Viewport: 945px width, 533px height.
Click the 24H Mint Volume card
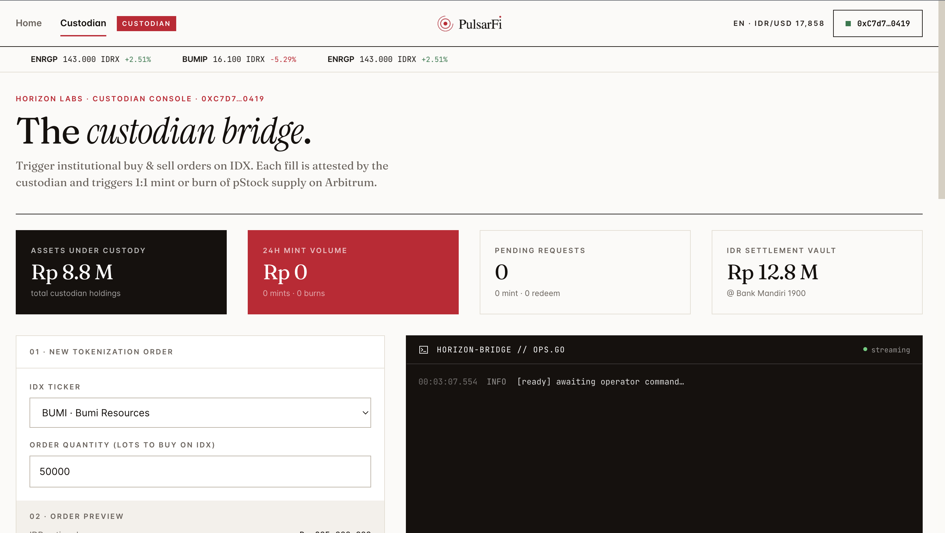353,272
